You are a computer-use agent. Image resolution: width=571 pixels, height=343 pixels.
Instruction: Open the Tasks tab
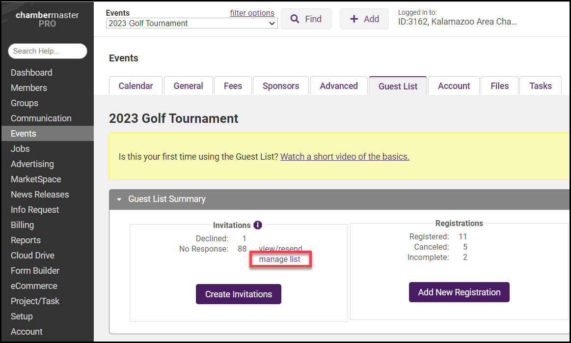540,86
